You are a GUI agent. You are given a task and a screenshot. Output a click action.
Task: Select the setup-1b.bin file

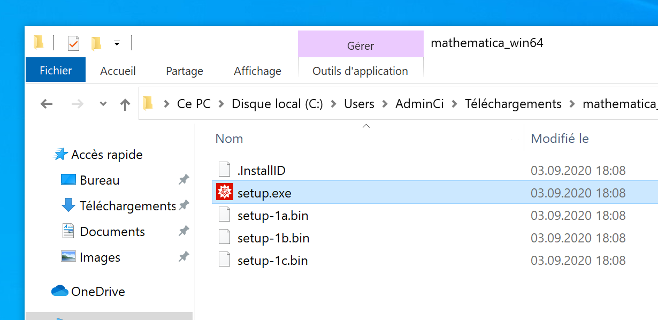273,238
